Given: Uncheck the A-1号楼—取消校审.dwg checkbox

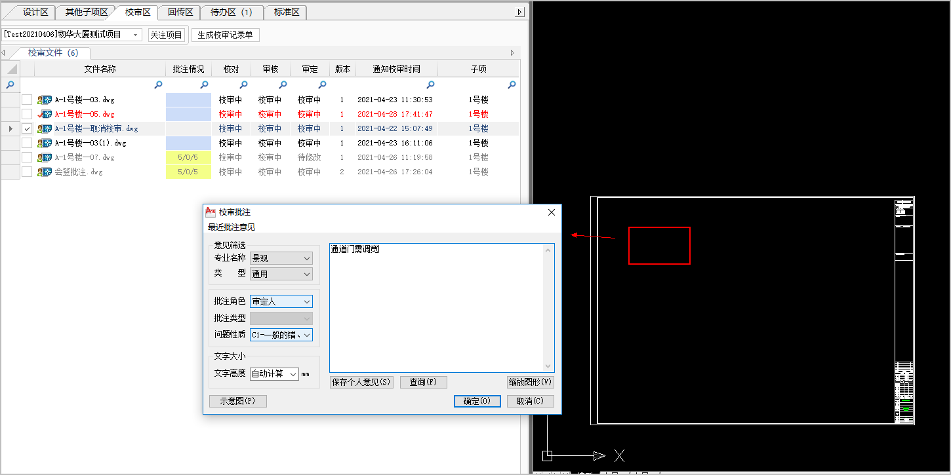Looking at the screenshot, I should pos(27,129).
